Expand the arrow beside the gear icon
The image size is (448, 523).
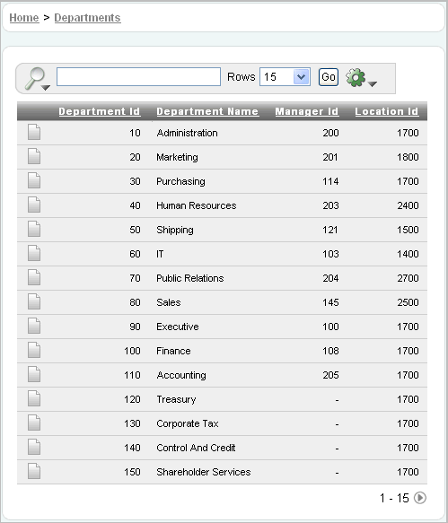click(x=373, y=83)
